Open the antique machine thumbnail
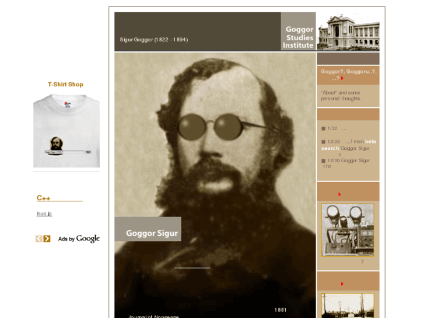Image resolution: width=424 pixels, height=318 pixels. [x=348, y=230]
